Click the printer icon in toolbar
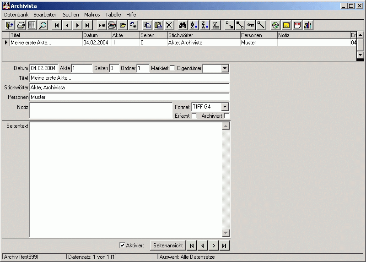This screenshot has width=366, height=262. tap(21, 25)
